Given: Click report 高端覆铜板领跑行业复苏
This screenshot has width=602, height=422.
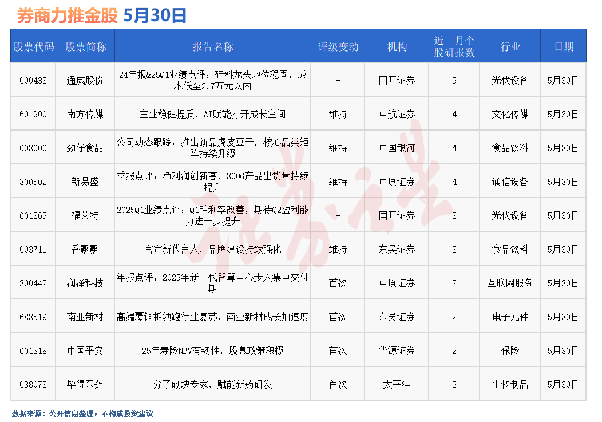Looking at the screenshot, I should click(x=213, y=317).
